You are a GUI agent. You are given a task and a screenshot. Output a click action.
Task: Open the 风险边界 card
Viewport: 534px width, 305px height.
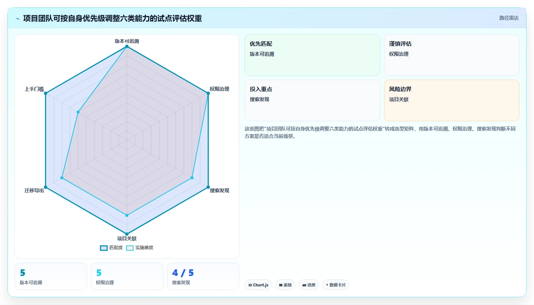coord(451,100)
